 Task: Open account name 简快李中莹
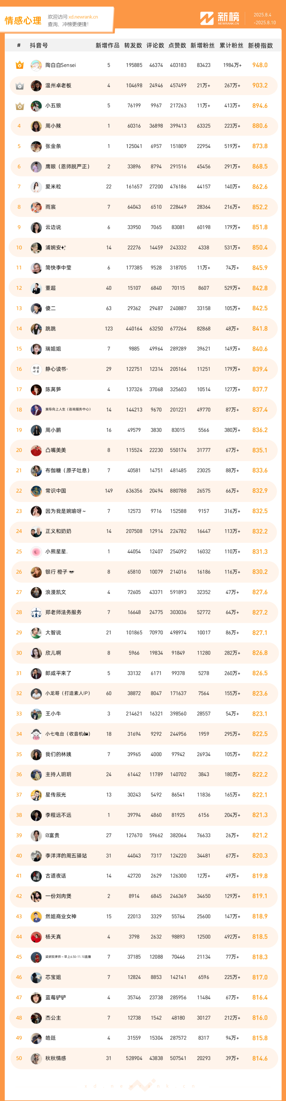click(59, 268)
